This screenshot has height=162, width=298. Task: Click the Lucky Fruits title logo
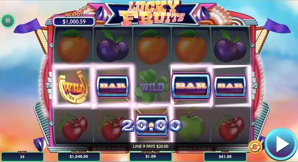pyautogui.click(x=152, y=13)
